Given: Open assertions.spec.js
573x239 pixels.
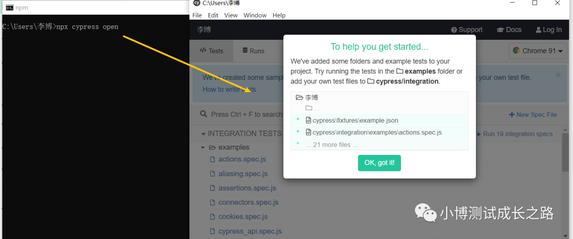Looking at the screenshot, I should click(x=247, y=188).
